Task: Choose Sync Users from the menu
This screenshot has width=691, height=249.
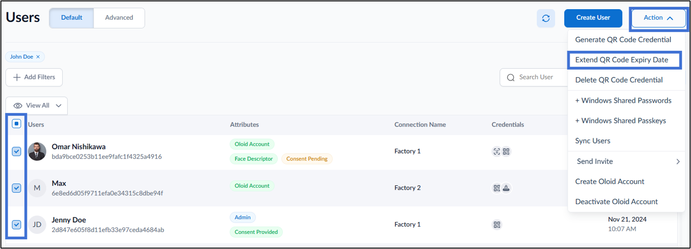Action: coord(593,141)
